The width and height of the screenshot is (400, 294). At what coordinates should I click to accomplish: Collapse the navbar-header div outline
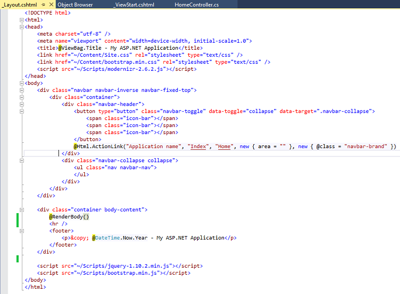tap(22, 104)
